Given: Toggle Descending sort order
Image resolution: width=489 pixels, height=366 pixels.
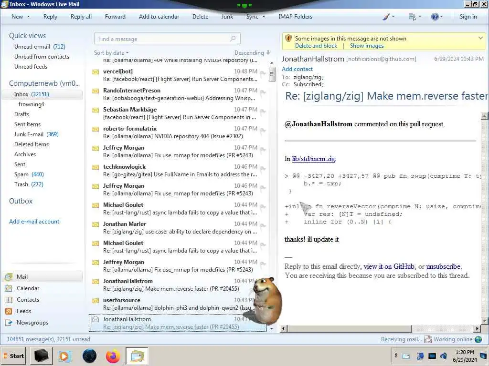Looking at the screenshot, I should pyautogui.click(x=252, y=53).
